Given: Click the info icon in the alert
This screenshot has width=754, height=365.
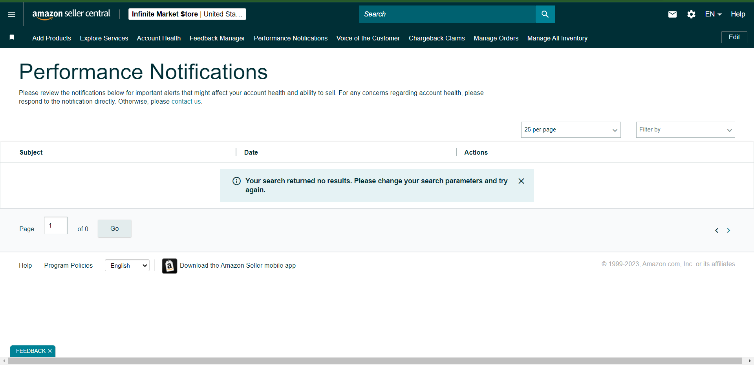Looking at the screenshot, I should [236, 181].
